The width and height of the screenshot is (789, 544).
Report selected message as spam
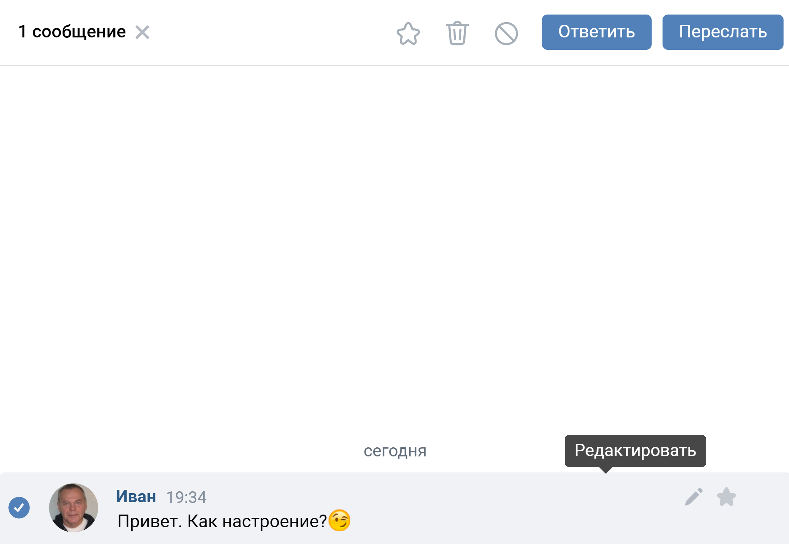[x=506, y=33]
